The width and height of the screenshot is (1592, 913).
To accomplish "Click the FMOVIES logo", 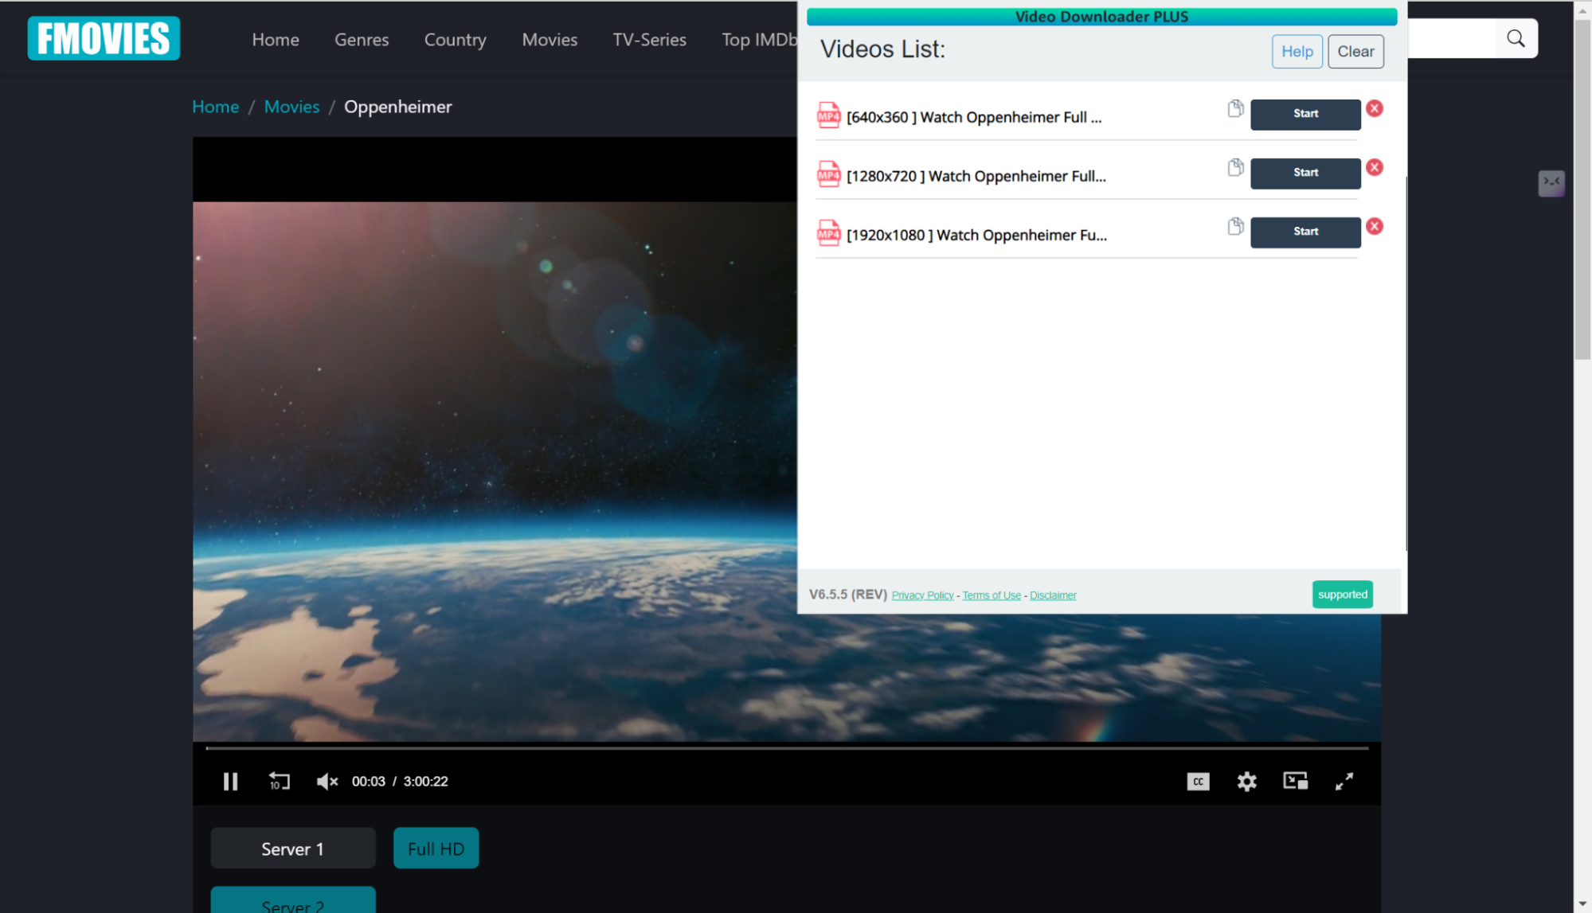I will pos(104,38).
